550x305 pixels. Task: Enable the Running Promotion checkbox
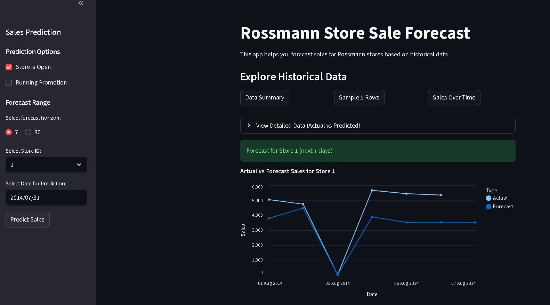coord(9,82)
